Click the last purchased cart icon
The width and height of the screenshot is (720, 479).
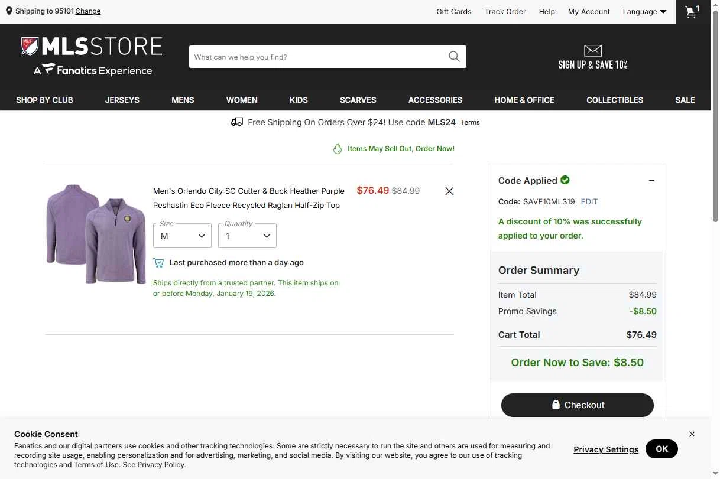[158, 262]
